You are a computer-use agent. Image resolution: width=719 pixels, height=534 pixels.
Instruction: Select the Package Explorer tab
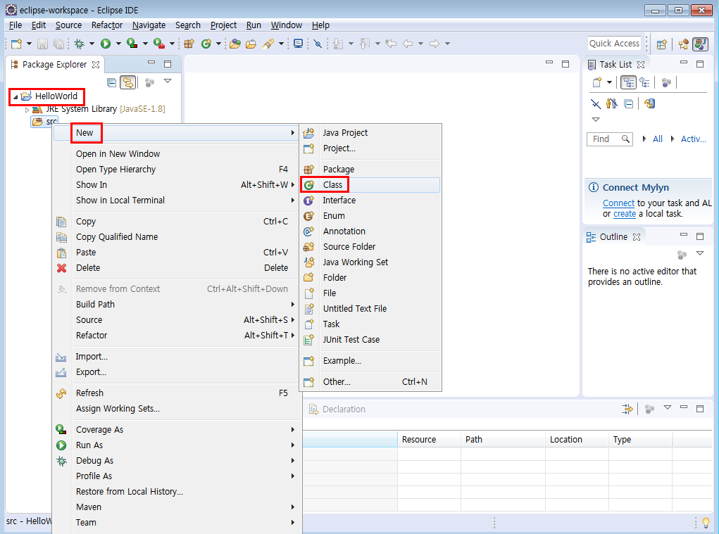54,65
